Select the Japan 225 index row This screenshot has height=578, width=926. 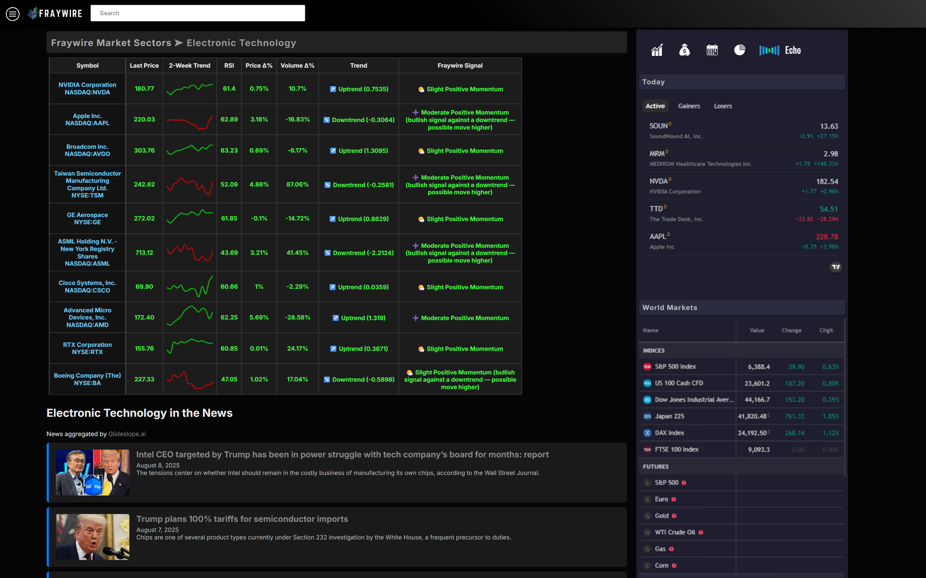coord(741,416)
